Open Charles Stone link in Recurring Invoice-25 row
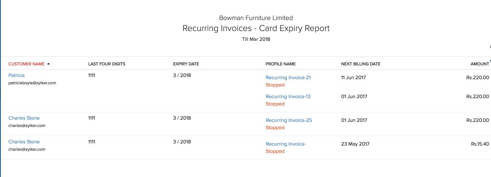The height and width of the screenshot is (177, 491). pos(24,118)
